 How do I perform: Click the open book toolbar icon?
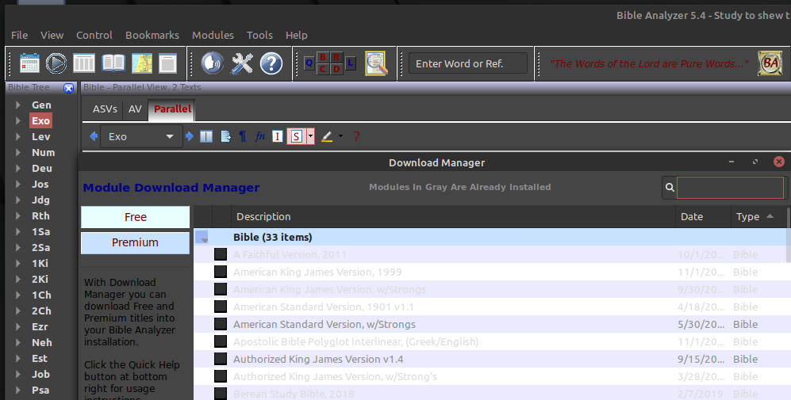click(113, 63)
